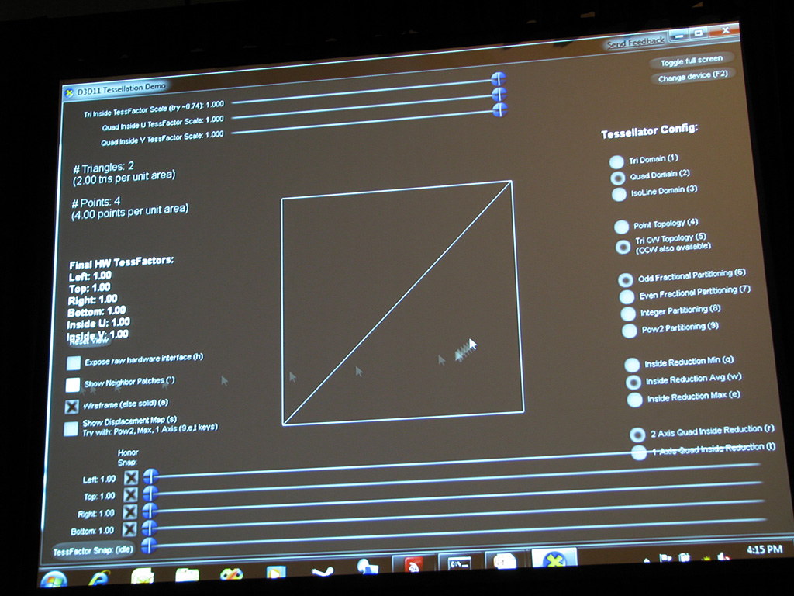Launch Internet Explorer from the taskbar
Screen dimensions: 794x596
100,577
